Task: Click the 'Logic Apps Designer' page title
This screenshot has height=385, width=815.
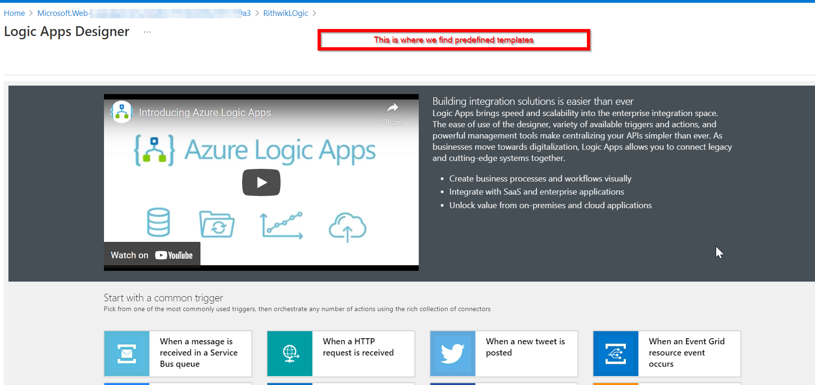Action: 67,31
